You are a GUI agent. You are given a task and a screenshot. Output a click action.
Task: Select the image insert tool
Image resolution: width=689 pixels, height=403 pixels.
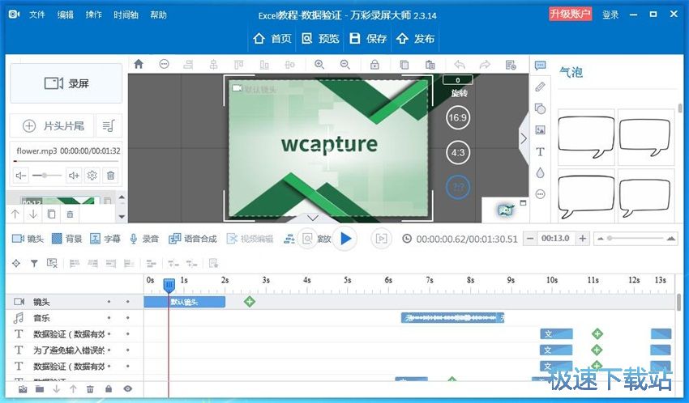[540, 129]
